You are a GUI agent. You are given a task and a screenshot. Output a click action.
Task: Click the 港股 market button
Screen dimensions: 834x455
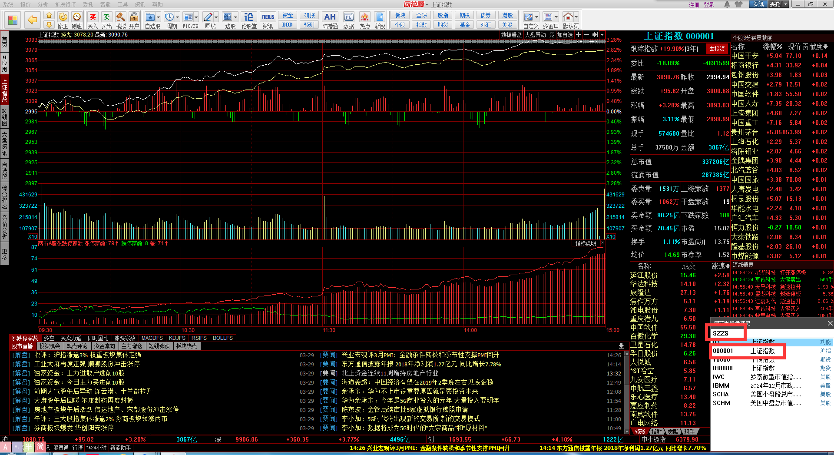[507, 15]
